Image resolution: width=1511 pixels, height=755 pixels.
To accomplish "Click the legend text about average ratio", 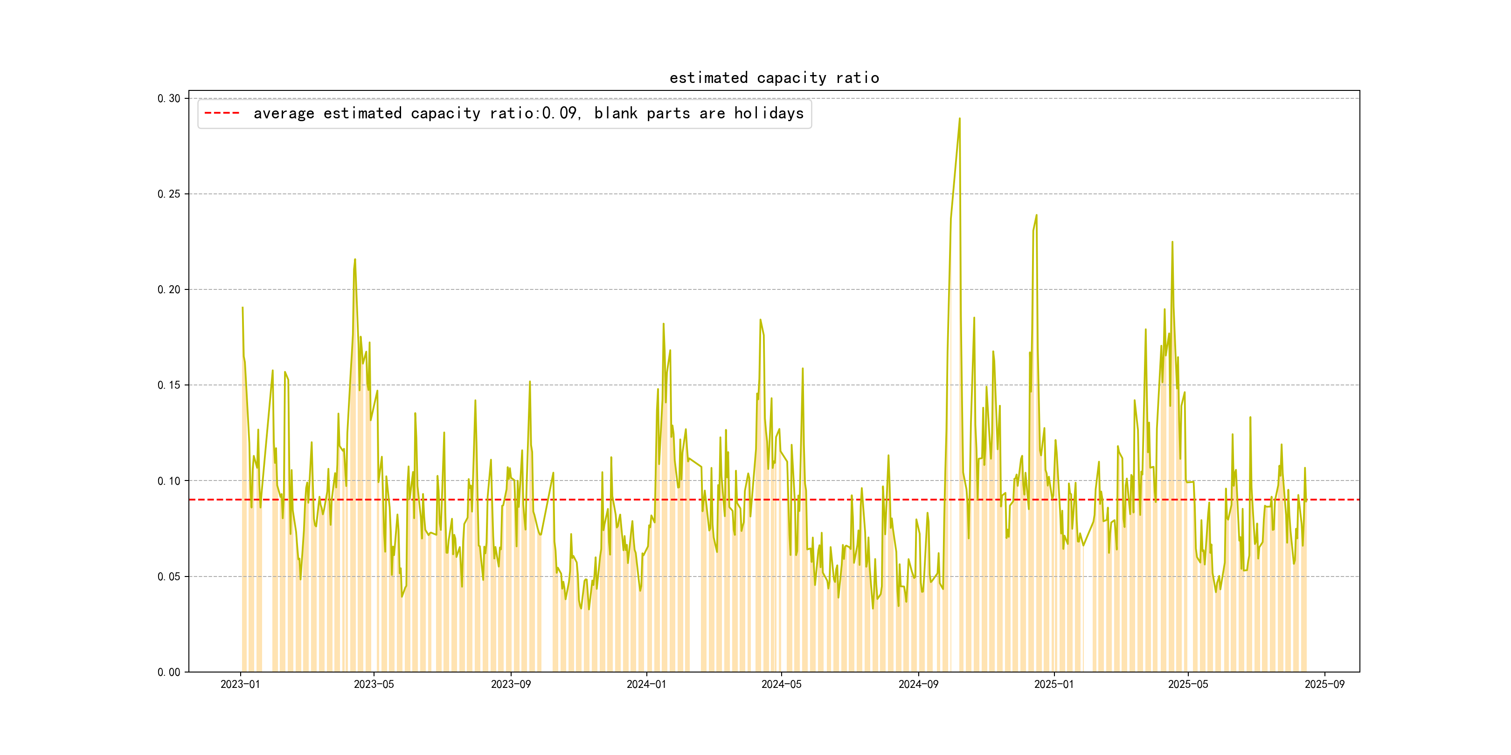I will 528,113.
